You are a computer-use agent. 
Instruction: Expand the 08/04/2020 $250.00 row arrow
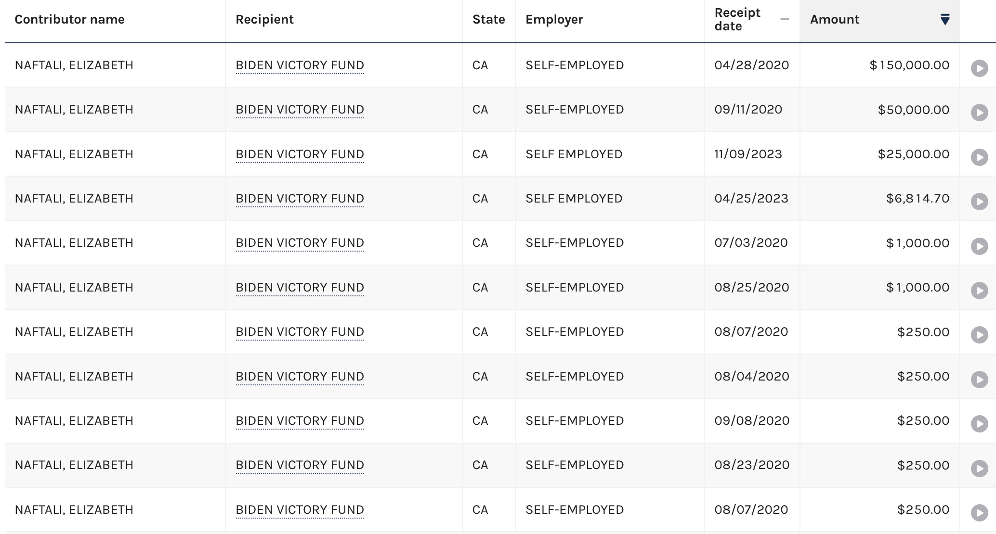(979, 380)
